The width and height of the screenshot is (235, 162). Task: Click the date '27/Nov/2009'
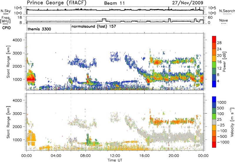(188, 3)
